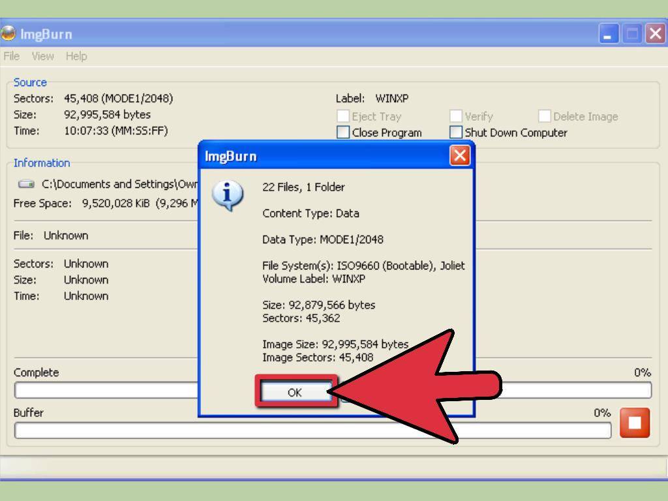The width and height of the screenshot is (668, 501).
Task: Enable Shut Down Computer after burning
Action: click(456, 132)
